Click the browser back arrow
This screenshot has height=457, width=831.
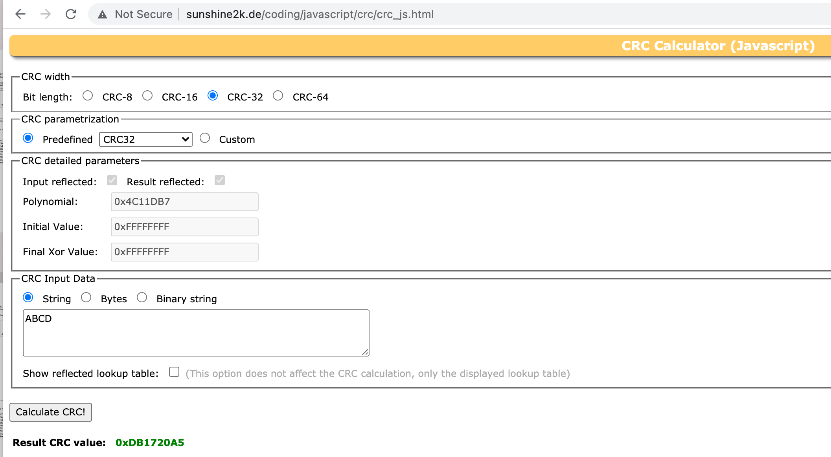20,14
